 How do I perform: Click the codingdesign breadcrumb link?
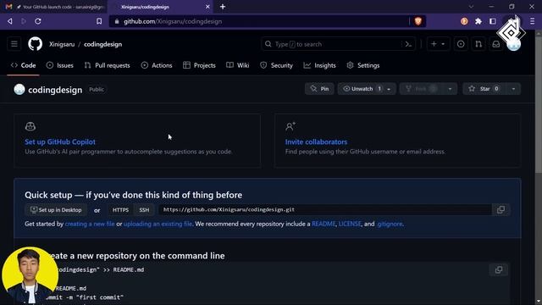click(x=102, y=44)
